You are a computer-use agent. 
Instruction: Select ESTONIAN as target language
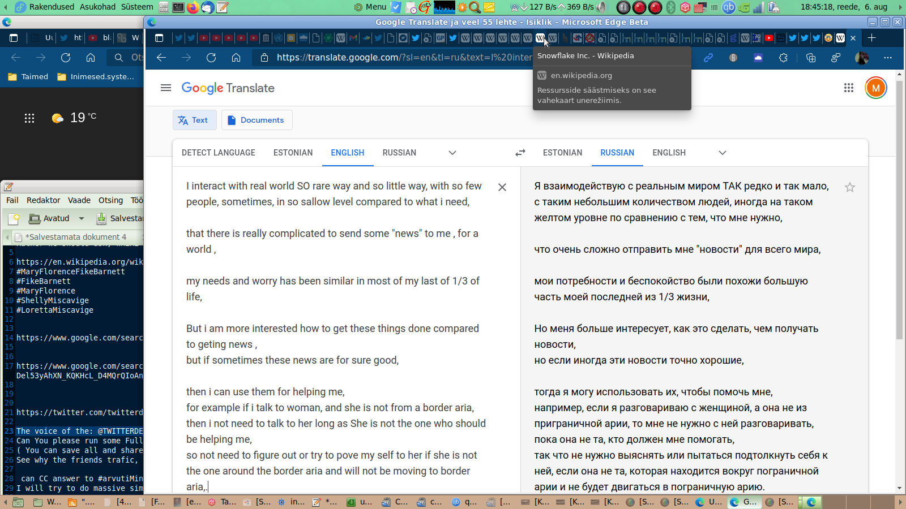pos(562,153)
